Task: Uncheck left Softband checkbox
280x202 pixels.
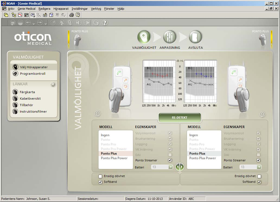Action: 100,182
